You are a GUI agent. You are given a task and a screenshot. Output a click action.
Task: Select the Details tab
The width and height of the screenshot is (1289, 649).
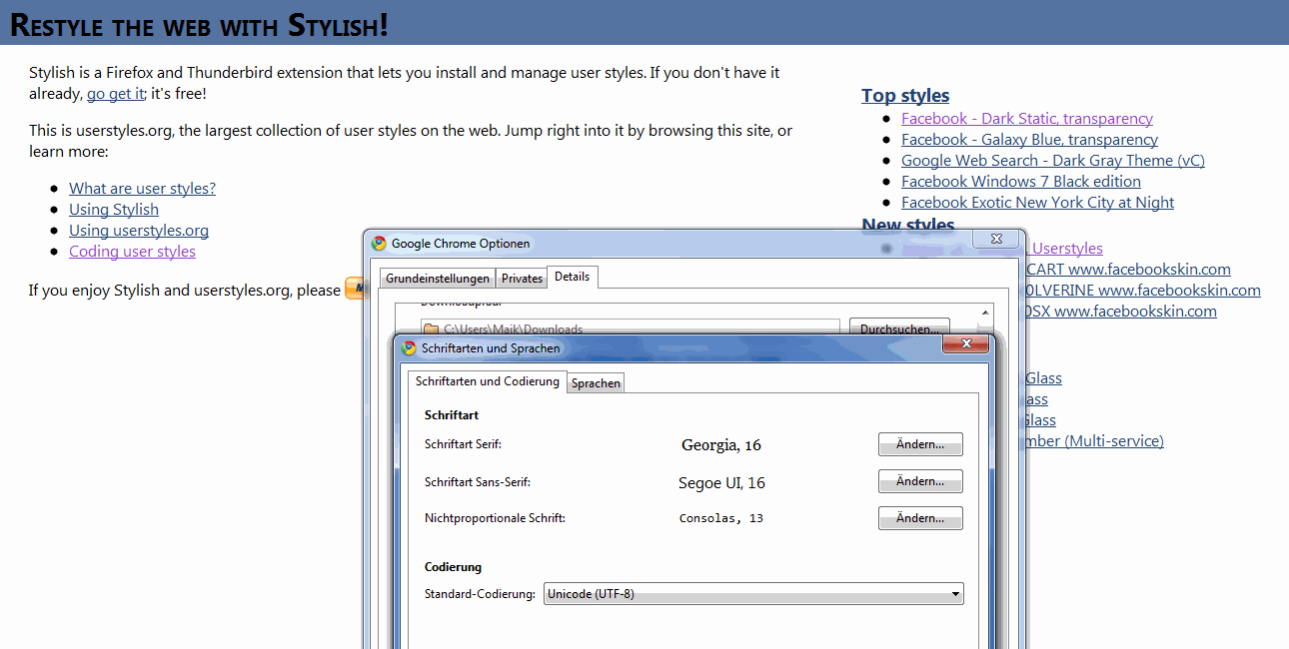573,277
